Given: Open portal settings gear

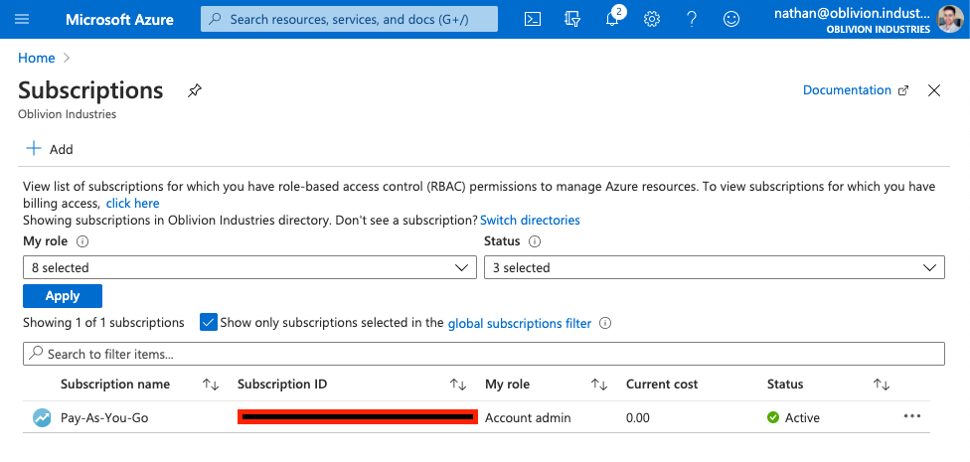Looking at the screenshot, I should (x=652, y=19).
